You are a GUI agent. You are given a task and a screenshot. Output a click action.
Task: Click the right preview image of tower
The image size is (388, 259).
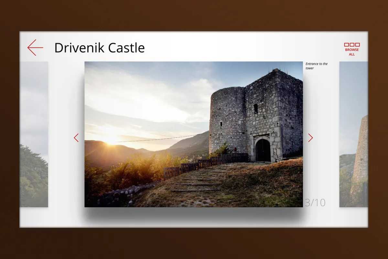[353, 134]
